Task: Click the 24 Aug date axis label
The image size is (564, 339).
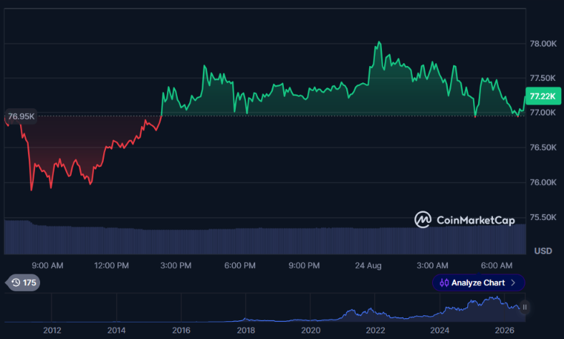Action: (x=368, y=266)
